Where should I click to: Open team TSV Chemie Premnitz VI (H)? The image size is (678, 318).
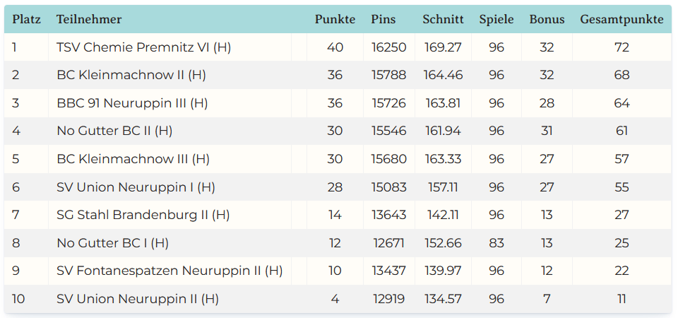pos(144,47)
